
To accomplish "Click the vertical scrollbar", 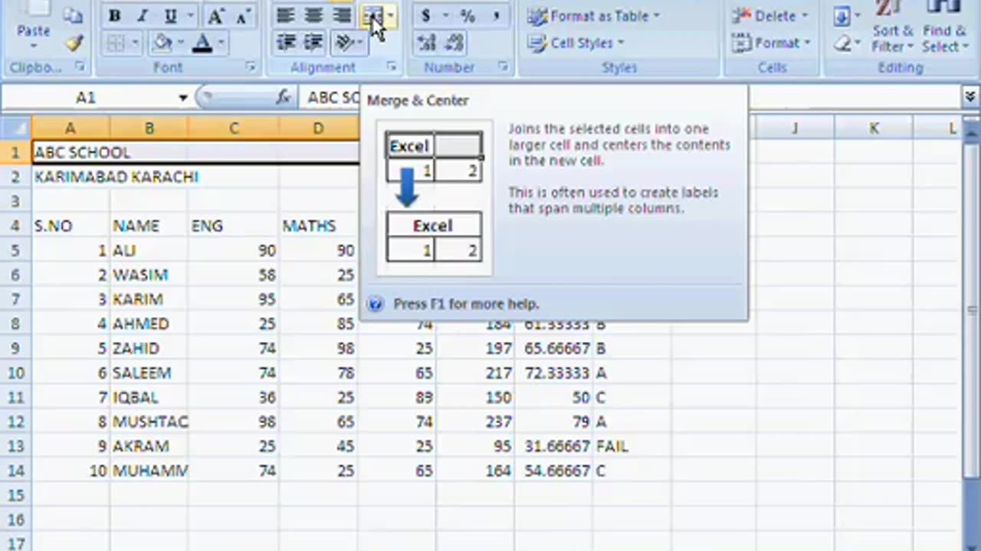I will [972, 310].
